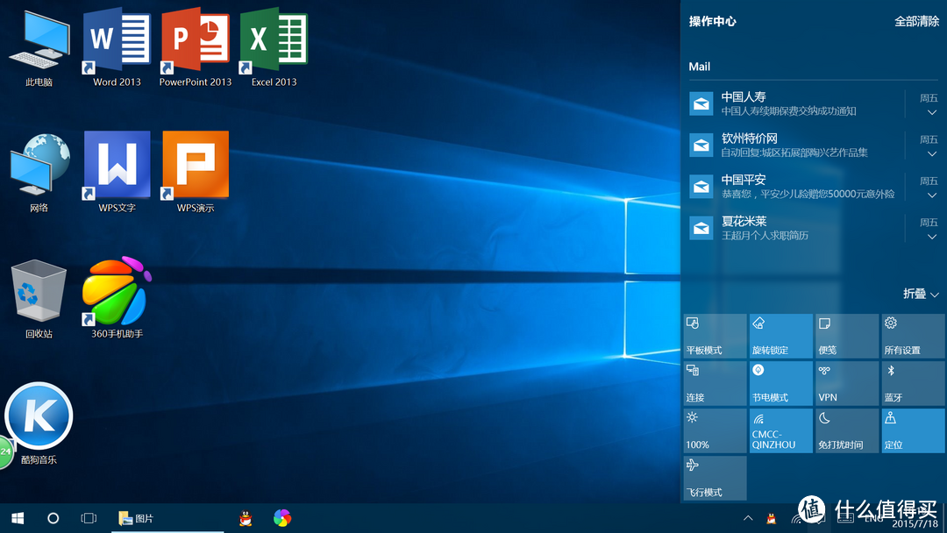Screen dimensions: 947x533
Task: Toggle the 蓝牙 Bluetooth tile
Action: coord(913,383)
